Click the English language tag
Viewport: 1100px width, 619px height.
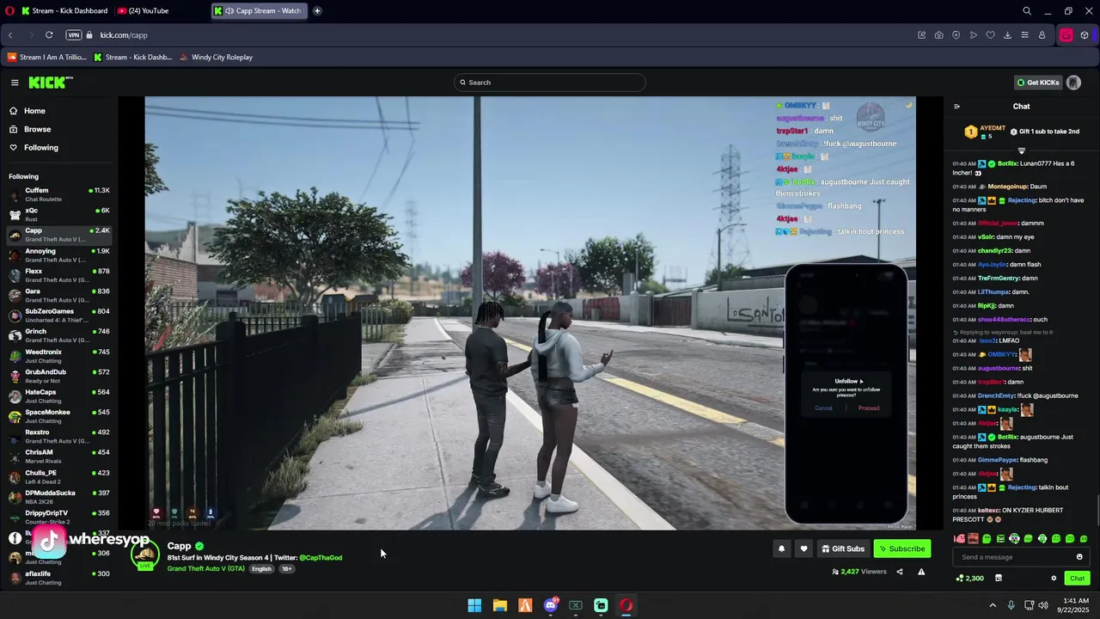[x=261, y=569]
